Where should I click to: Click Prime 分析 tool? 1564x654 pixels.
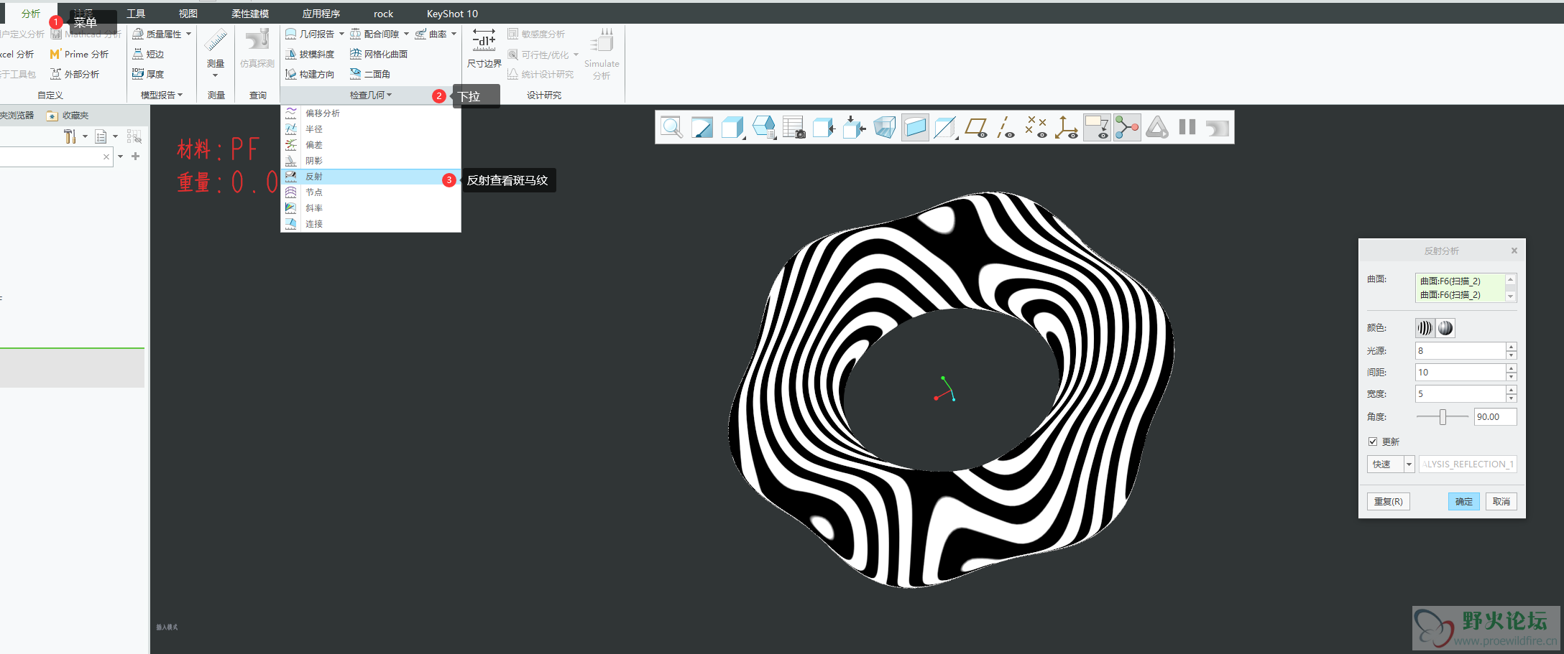click(x=79, y=54)
